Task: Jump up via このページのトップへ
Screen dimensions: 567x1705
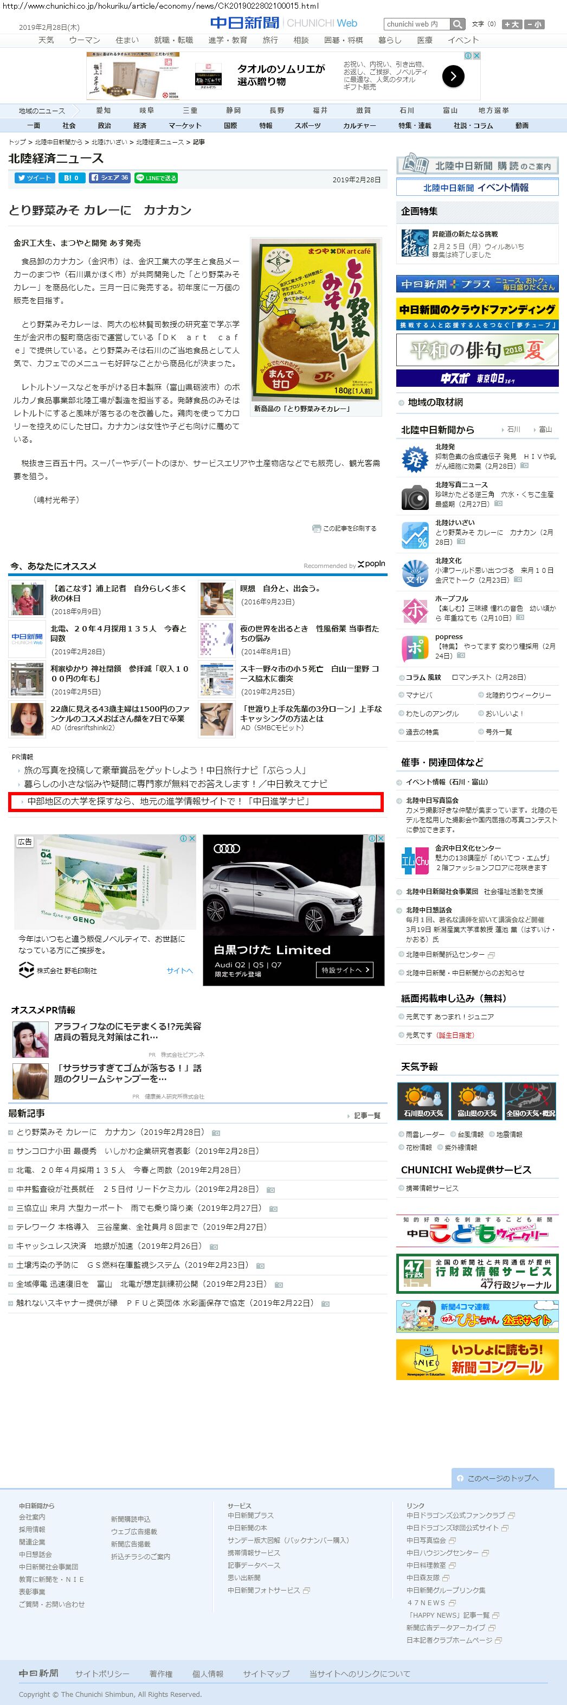Action: [x=502, y=1478]
